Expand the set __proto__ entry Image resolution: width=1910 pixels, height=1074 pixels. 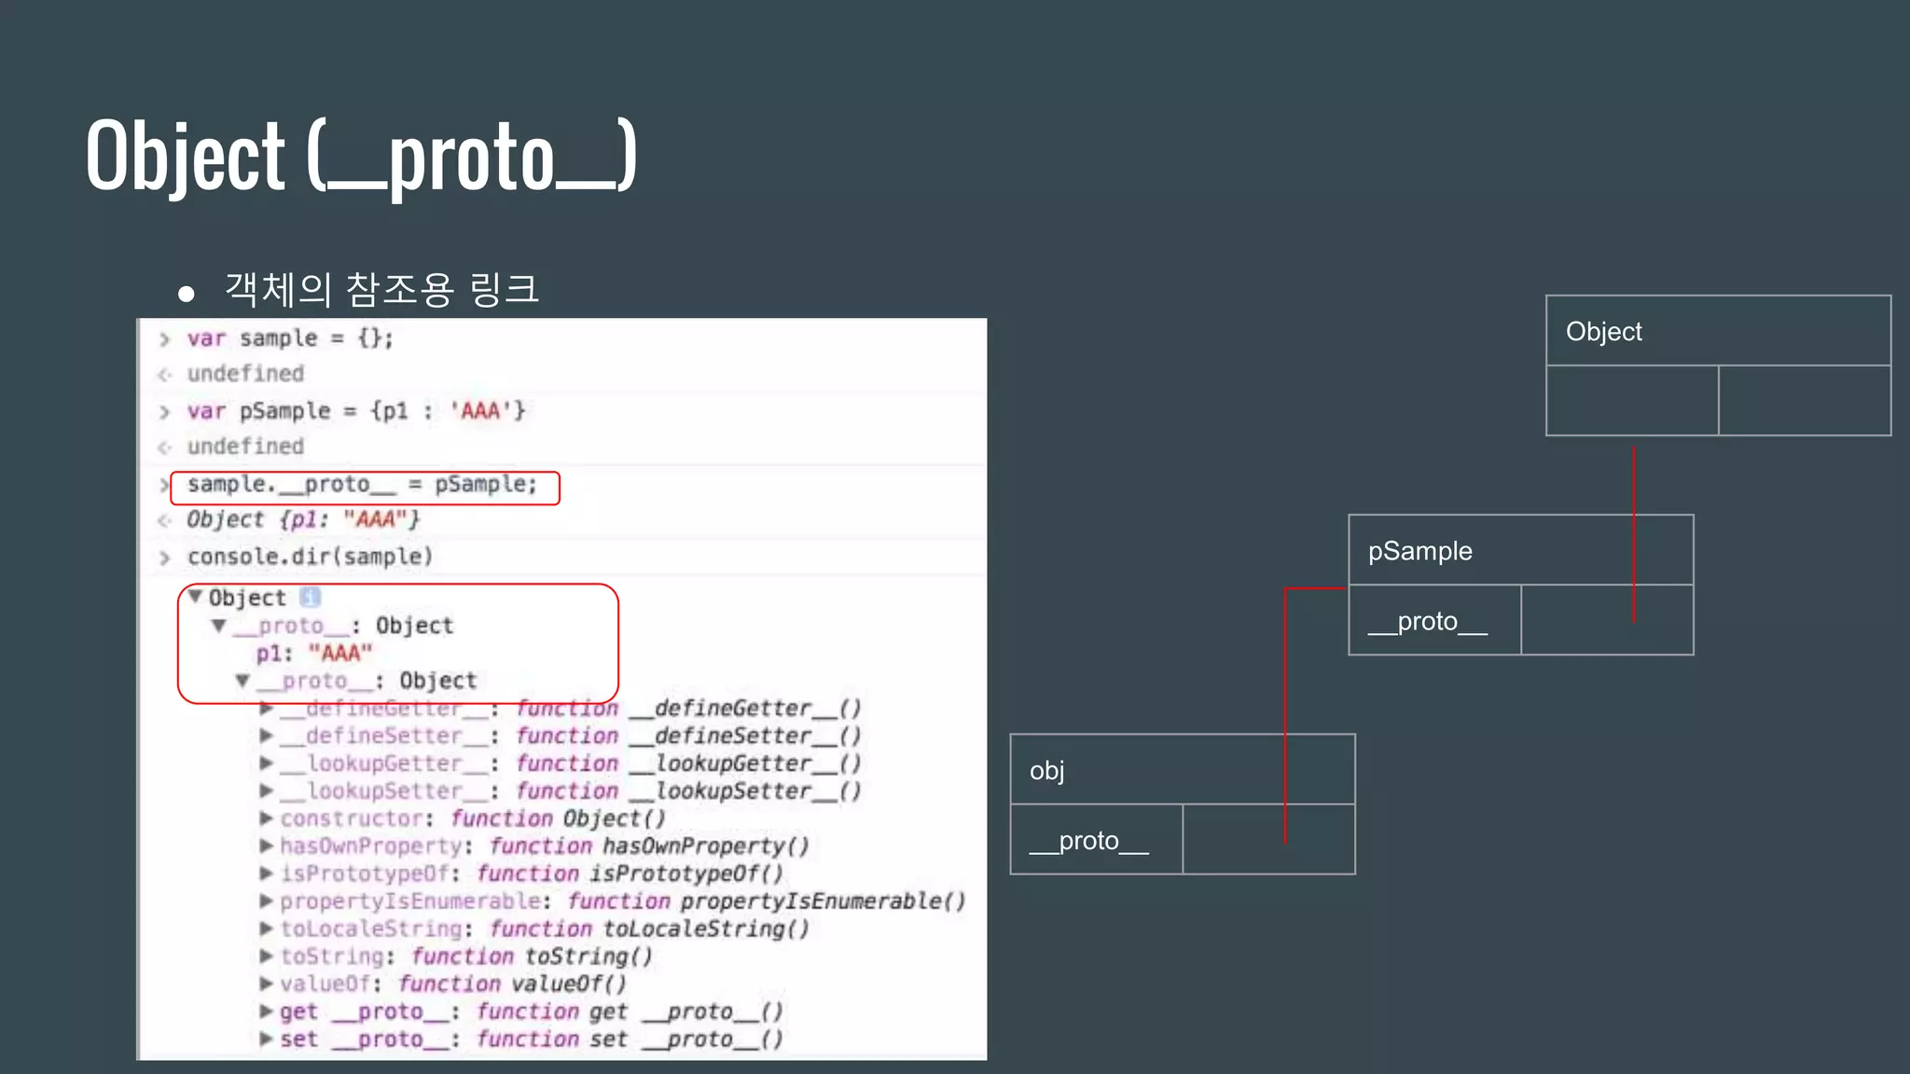[267, 1039]
